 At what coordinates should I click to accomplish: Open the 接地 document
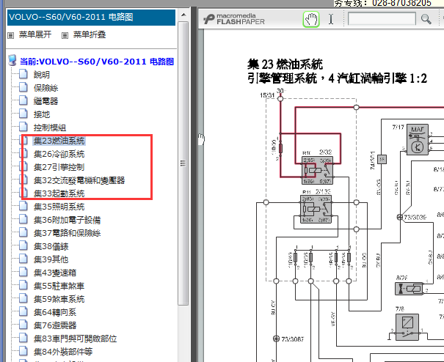point(42,114)
